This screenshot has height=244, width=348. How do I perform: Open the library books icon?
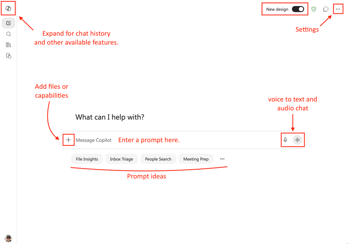tap(9, 45)
